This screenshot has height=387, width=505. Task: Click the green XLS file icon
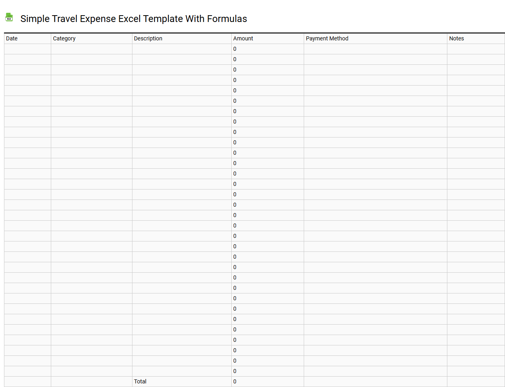(x=9, y=17)
